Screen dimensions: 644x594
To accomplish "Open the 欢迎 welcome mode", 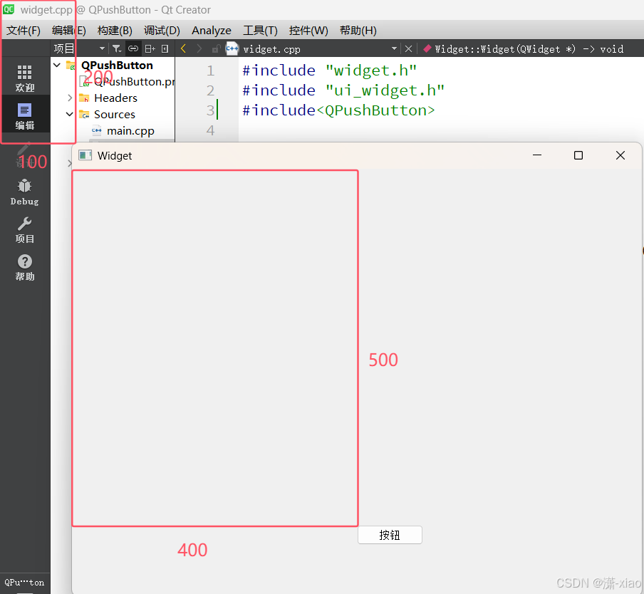I will [x=25, y=78].
